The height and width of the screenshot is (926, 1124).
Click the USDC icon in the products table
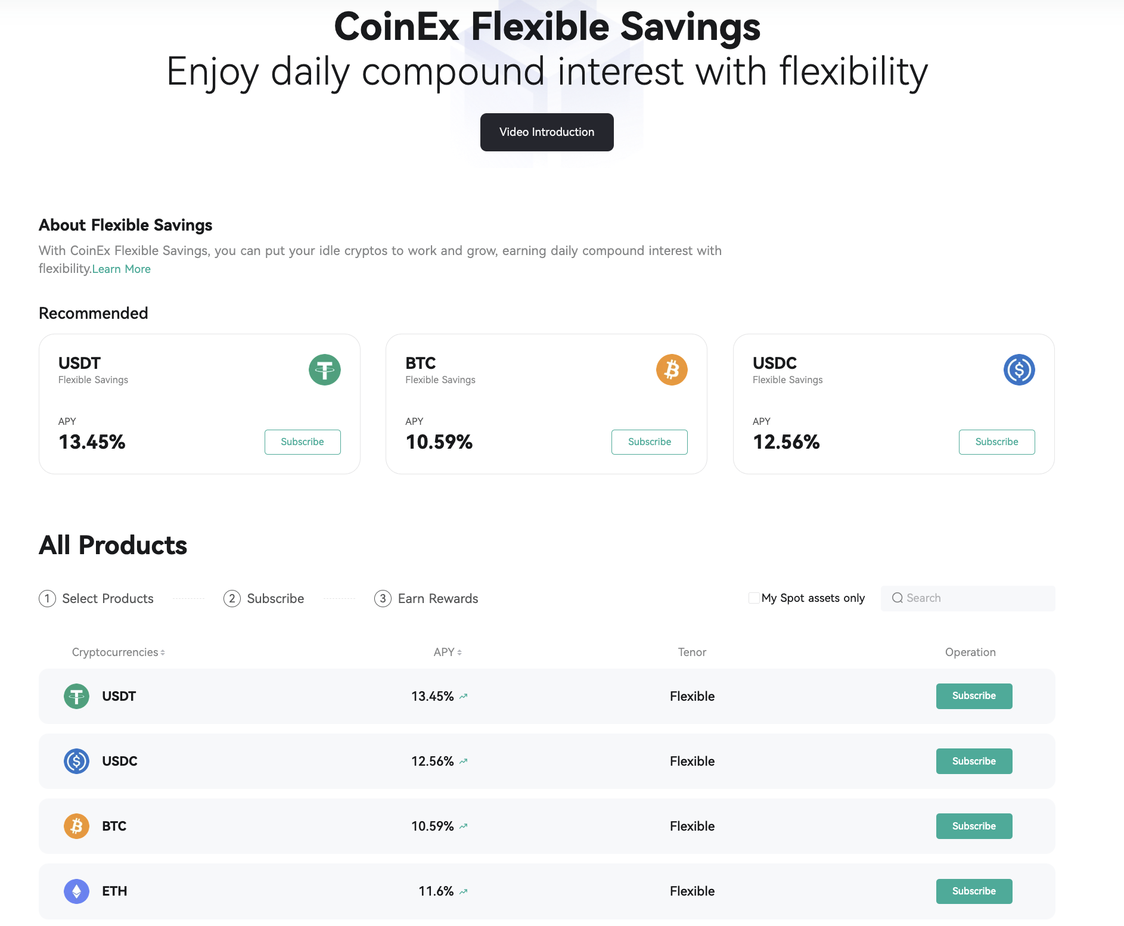[76, 761]
